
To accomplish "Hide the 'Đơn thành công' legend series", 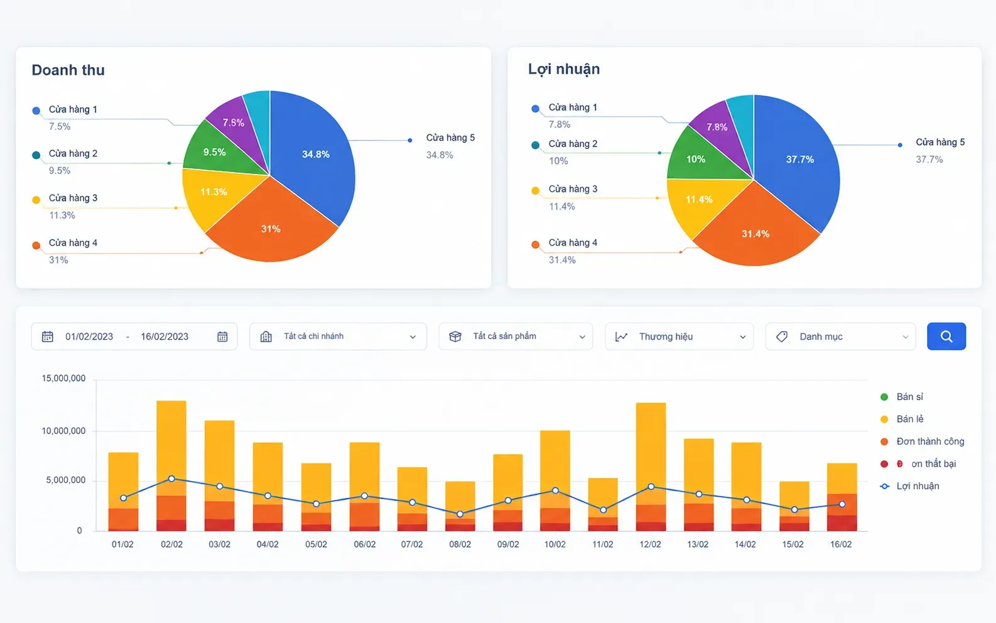I will pyautogui.click(x=923, y=442).
